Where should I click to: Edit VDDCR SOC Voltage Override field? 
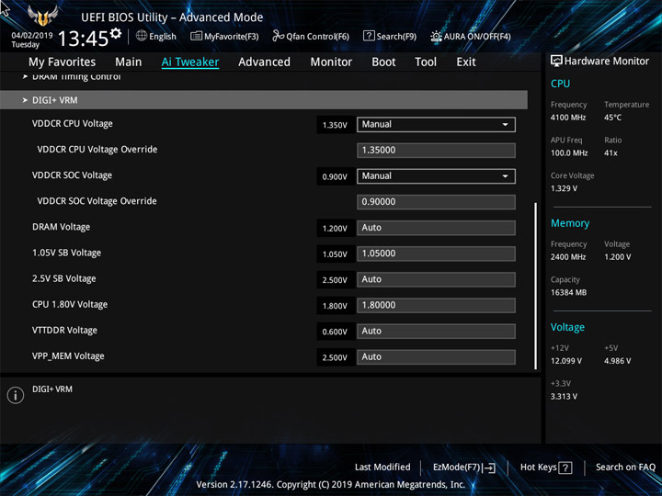tap(436, 202)
